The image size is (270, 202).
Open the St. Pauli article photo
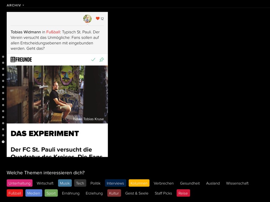(x=57, y=95)
